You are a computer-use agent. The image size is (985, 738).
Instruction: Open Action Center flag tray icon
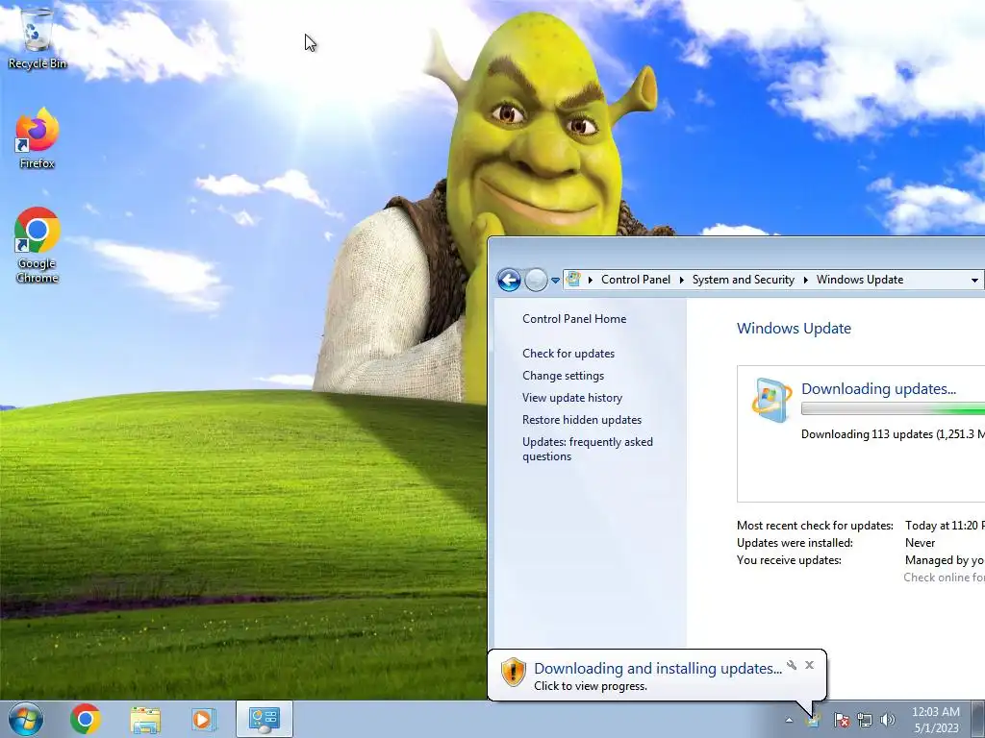[841, 720]
